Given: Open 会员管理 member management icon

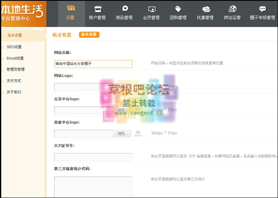Looking at the screenshot, I should coord(151,9).
